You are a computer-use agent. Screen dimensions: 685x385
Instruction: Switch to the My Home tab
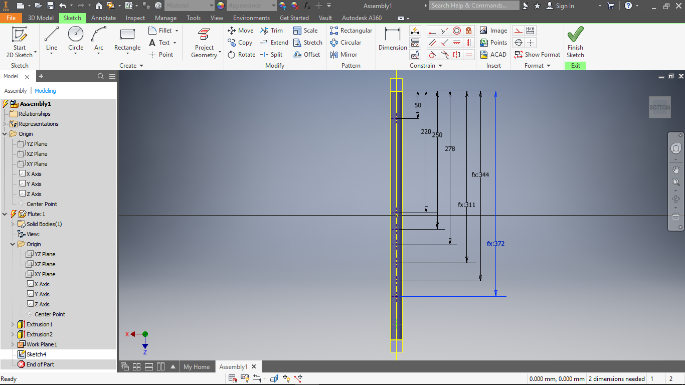(x=197, y=366)
